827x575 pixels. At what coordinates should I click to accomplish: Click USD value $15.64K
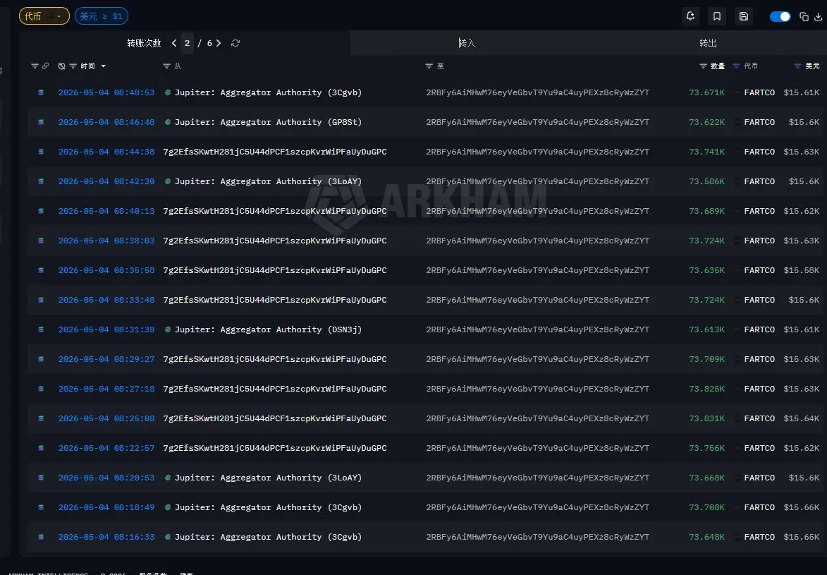[x=802, y=418]
